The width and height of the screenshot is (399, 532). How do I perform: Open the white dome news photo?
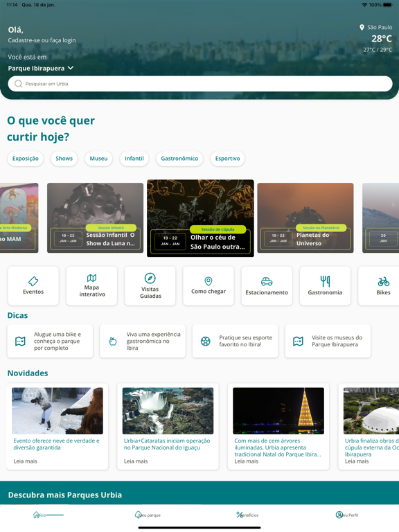coord(371,411)
